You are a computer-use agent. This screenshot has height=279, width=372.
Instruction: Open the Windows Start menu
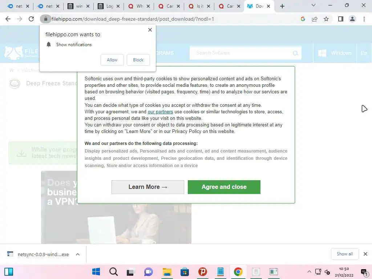pyautogui.click(x=96, y=272)
